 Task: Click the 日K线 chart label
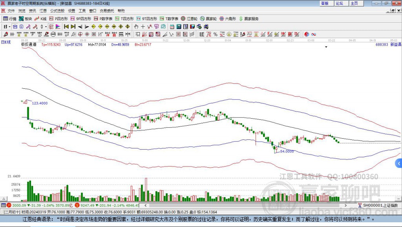pos(6,42)
